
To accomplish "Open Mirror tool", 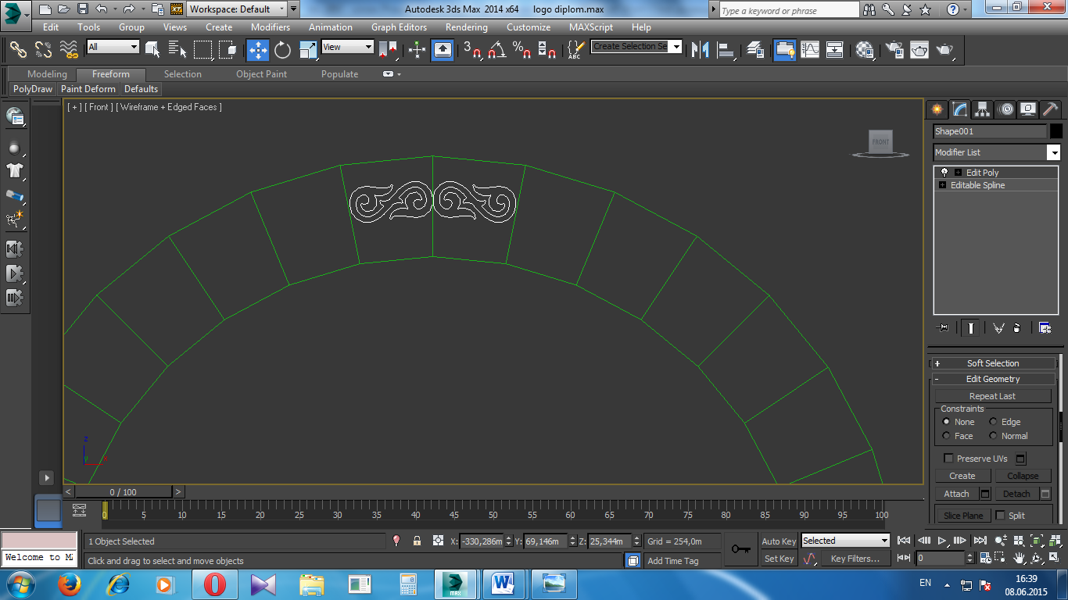I will click(x=701, y=49).
